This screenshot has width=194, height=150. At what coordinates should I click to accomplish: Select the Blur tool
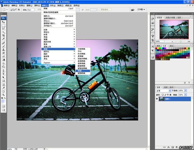pyautogui.click(x=3, y=63)
